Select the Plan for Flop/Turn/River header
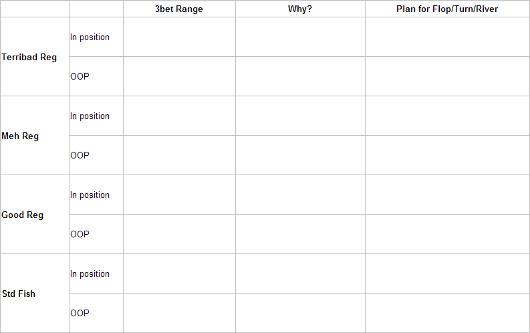The image size is (530, 333). point(447,9)
